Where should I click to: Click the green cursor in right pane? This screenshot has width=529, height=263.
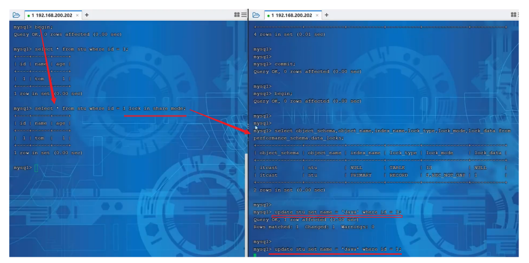click(255, 255)
